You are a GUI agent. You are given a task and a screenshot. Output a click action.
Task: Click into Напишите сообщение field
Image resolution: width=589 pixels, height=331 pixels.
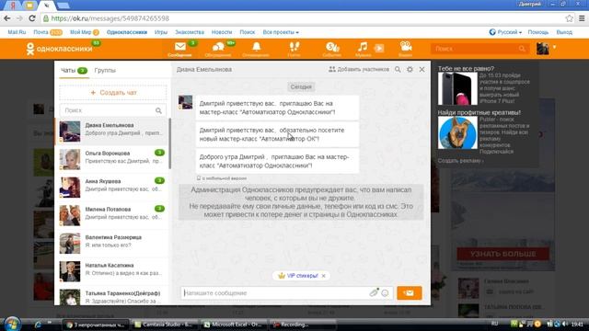(x=276, y=293)
